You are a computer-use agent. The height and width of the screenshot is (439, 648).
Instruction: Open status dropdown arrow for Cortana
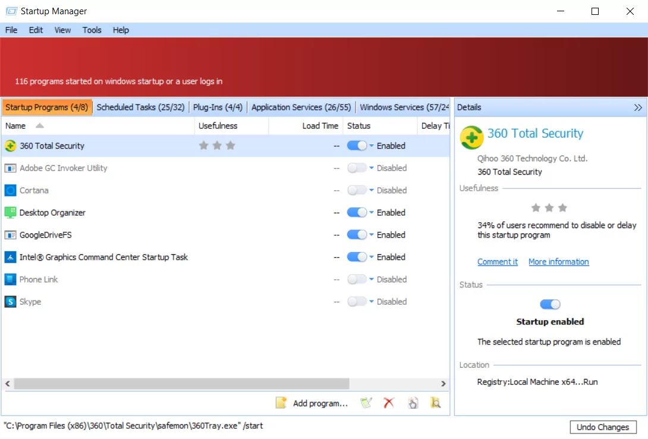point(372,190)
